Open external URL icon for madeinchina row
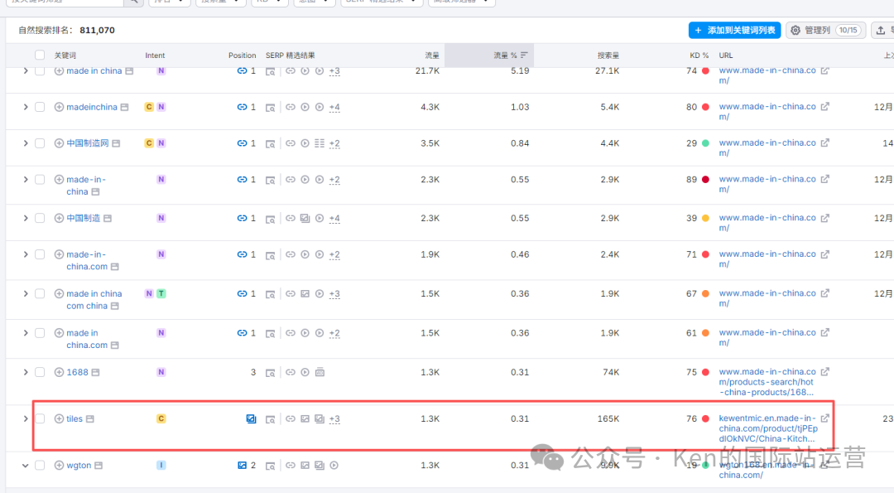 click(825, 107)
